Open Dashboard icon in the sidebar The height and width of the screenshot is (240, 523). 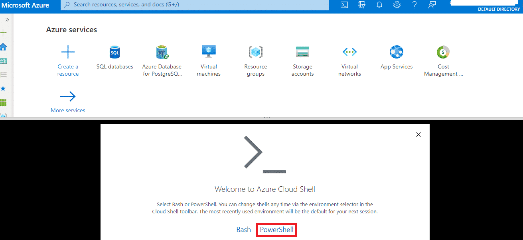3,61
